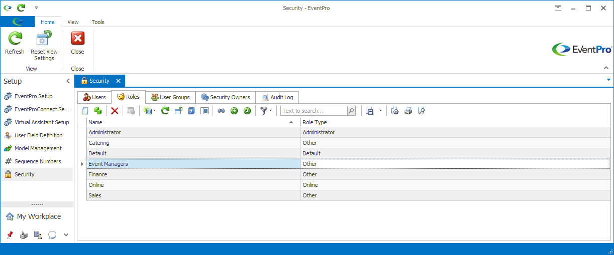Click the grayed-out icon beside the delete X
614x255 pixels.
[x=131, y=111]
